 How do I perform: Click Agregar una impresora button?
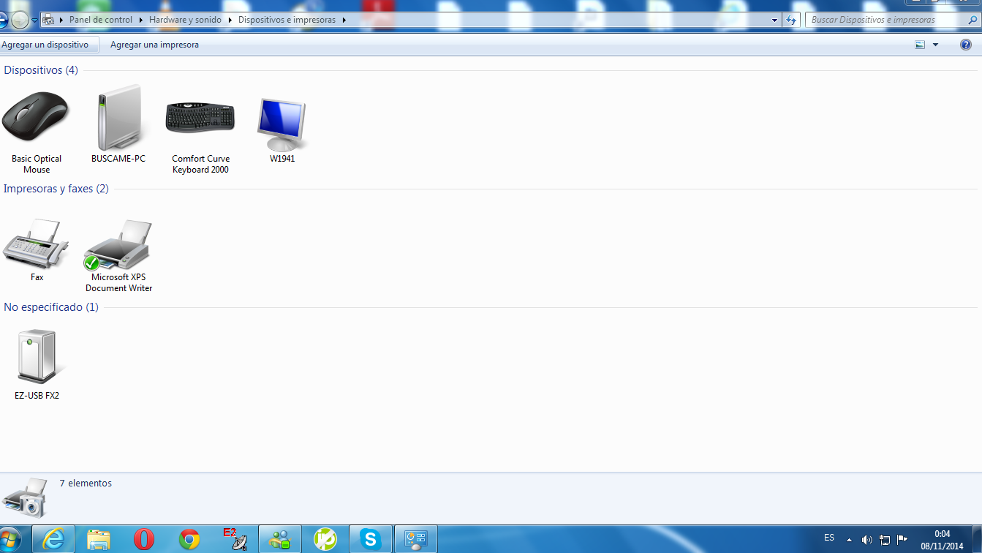click(154, 45)
